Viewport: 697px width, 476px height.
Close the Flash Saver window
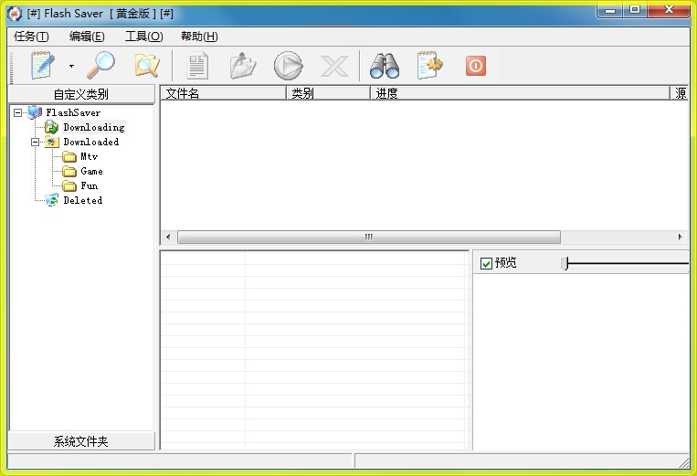click(669, 10)
